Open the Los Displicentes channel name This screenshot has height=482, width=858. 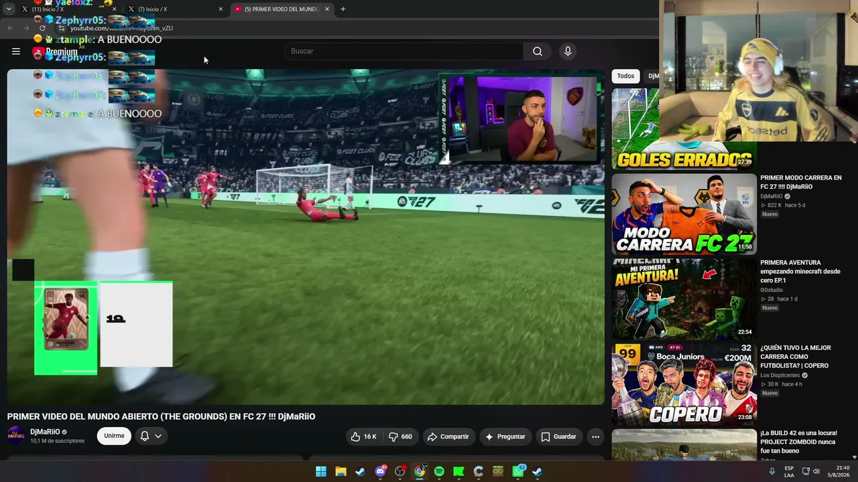(780, 376)
